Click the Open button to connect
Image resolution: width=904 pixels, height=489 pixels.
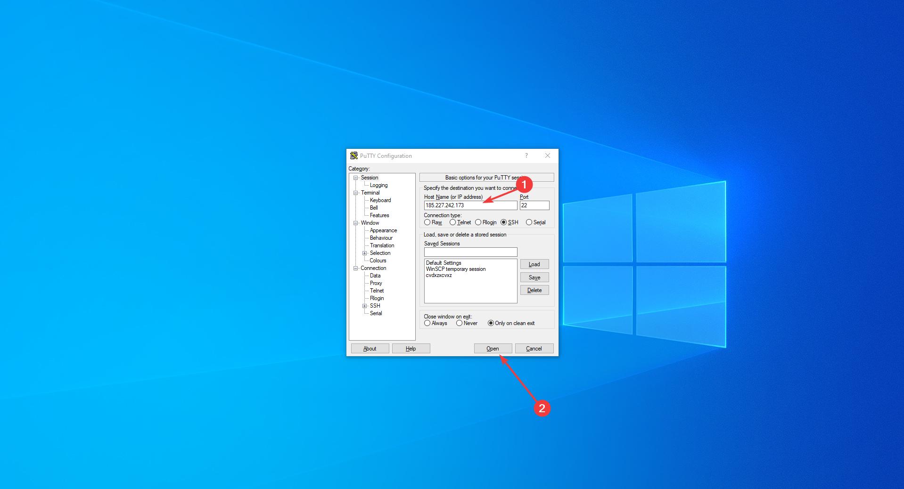493,349
